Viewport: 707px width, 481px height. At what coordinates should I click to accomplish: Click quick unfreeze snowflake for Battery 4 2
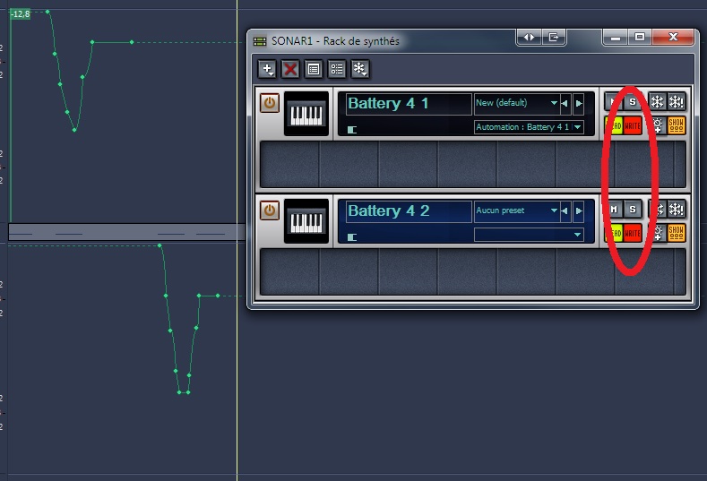point(677,210)
